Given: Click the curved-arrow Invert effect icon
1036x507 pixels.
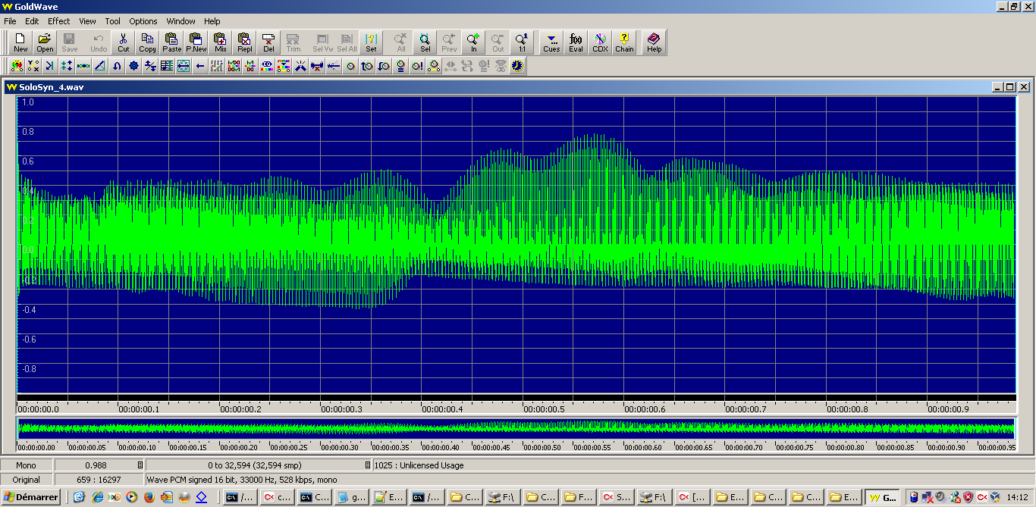Looking at the screenshot, I should [117, 66].
